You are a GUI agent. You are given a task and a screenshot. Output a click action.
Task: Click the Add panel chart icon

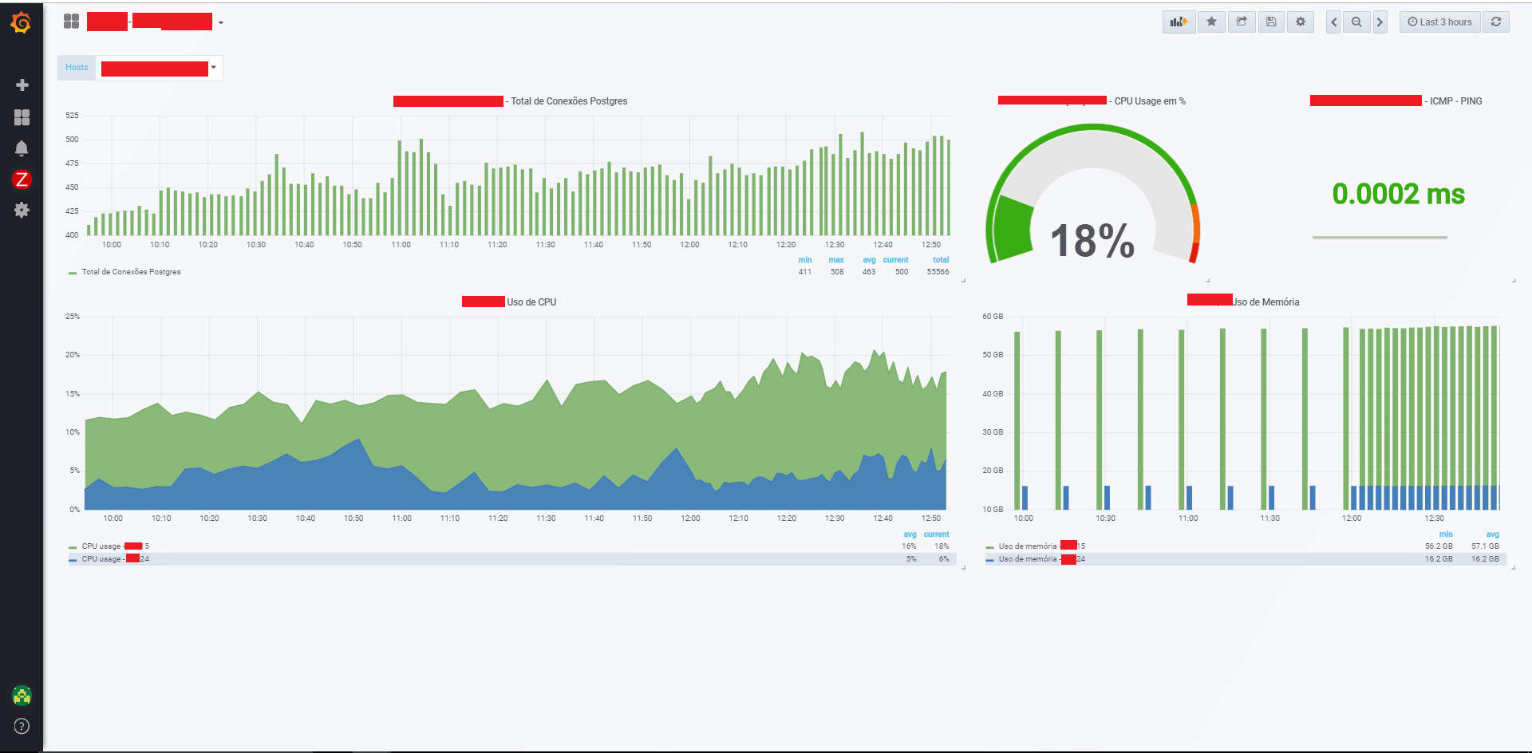coord(1179,22)
